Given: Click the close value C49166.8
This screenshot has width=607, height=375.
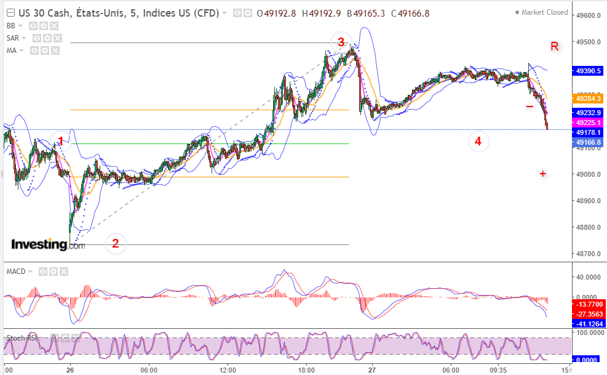Looking at the screenshot, I should point(410,14).
